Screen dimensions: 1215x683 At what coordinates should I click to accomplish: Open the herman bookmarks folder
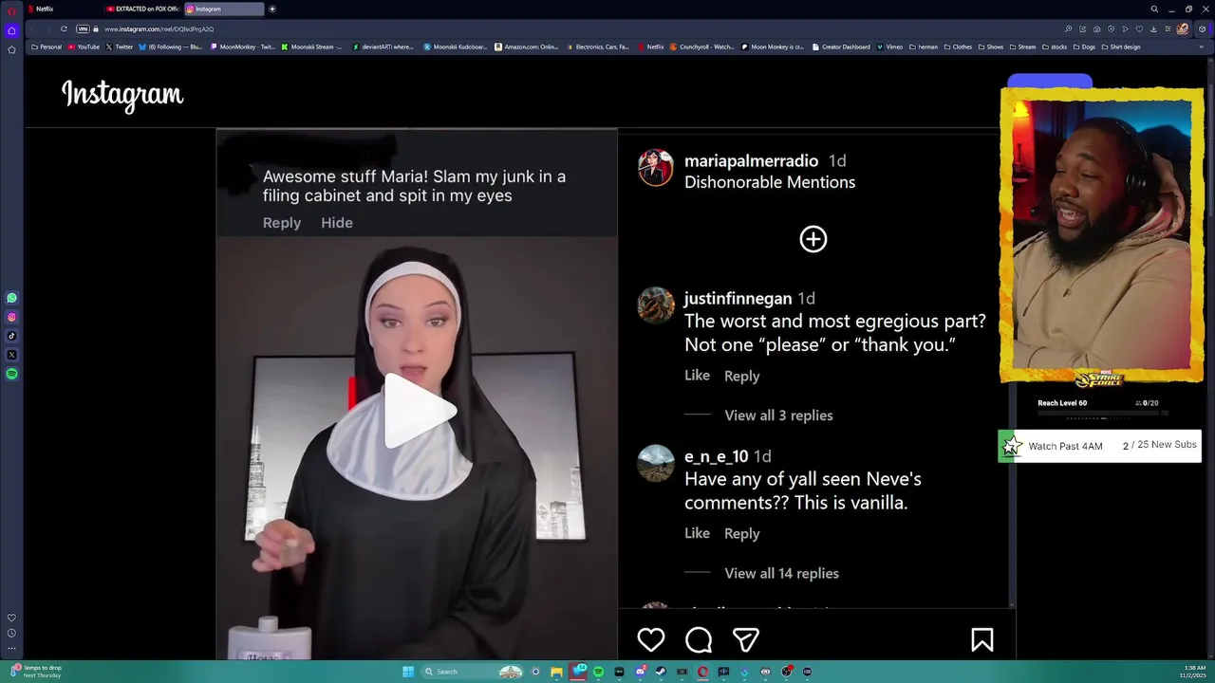click(x=924, y=46)
